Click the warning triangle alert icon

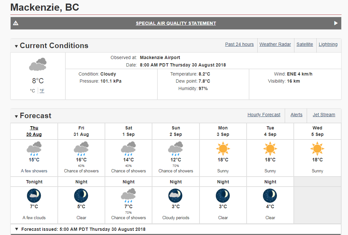pyautogui.click(x=15, y=23)
